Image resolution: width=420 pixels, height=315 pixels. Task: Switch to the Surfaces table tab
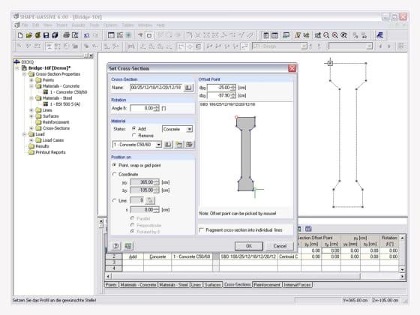click(213, 285)
